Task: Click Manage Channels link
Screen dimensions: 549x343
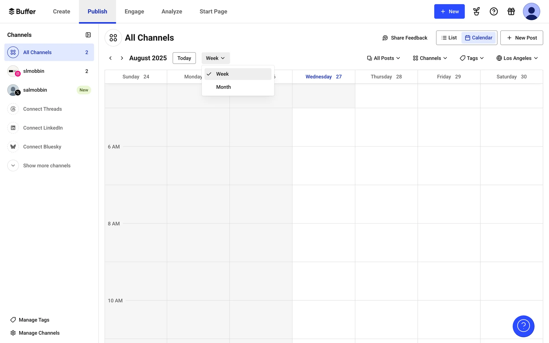Action: 39,333
